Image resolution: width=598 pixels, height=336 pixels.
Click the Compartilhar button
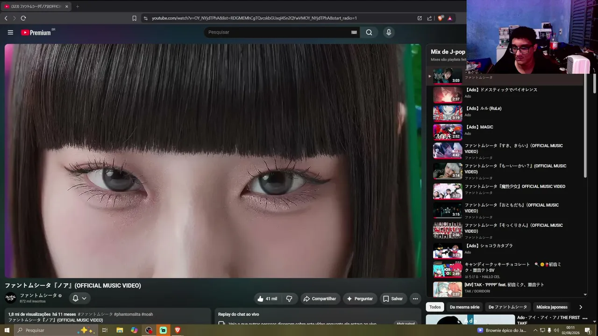click(319, 299)
